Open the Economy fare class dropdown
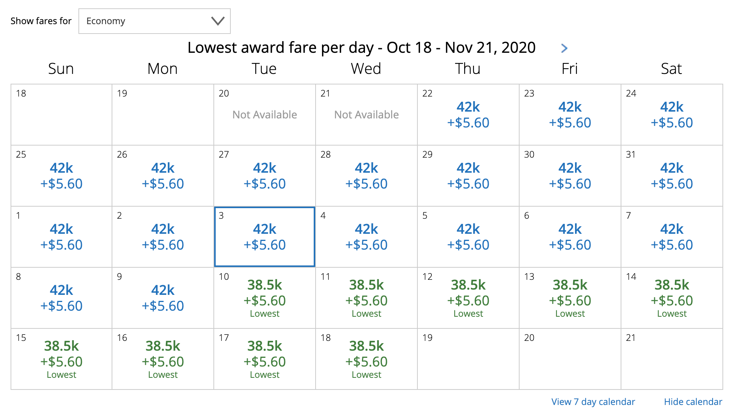733x411 pixels. [154, 21]
